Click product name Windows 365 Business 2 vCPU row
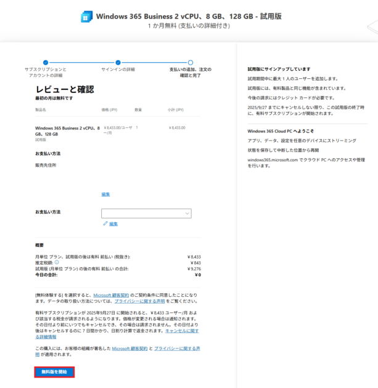Viewport: 378px width, 388px height. [67, 131]
